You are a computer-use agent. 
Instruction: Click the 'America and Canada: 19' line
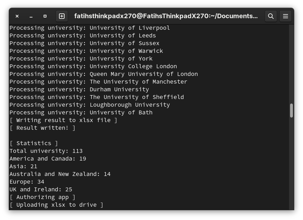pos(48,159)
